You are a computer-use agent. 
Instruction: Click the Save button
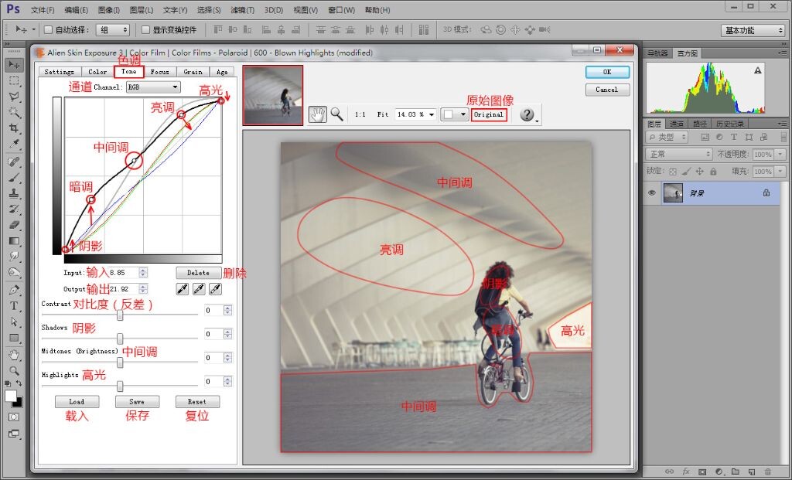pos(137,402)
